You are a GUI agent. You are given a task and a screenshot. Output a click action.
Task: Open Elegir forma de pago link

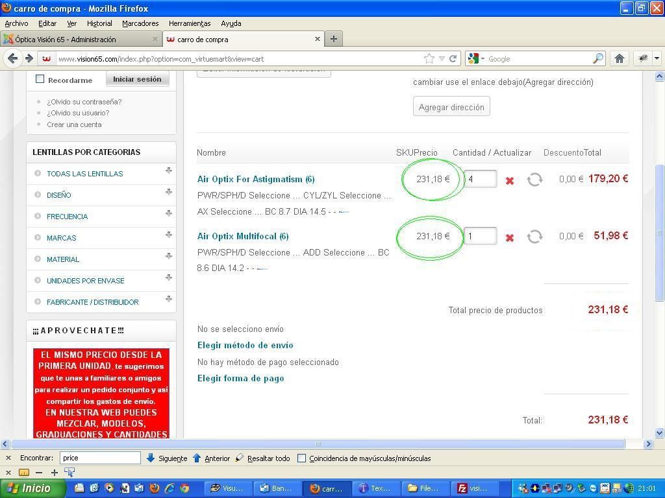[240, 379]
